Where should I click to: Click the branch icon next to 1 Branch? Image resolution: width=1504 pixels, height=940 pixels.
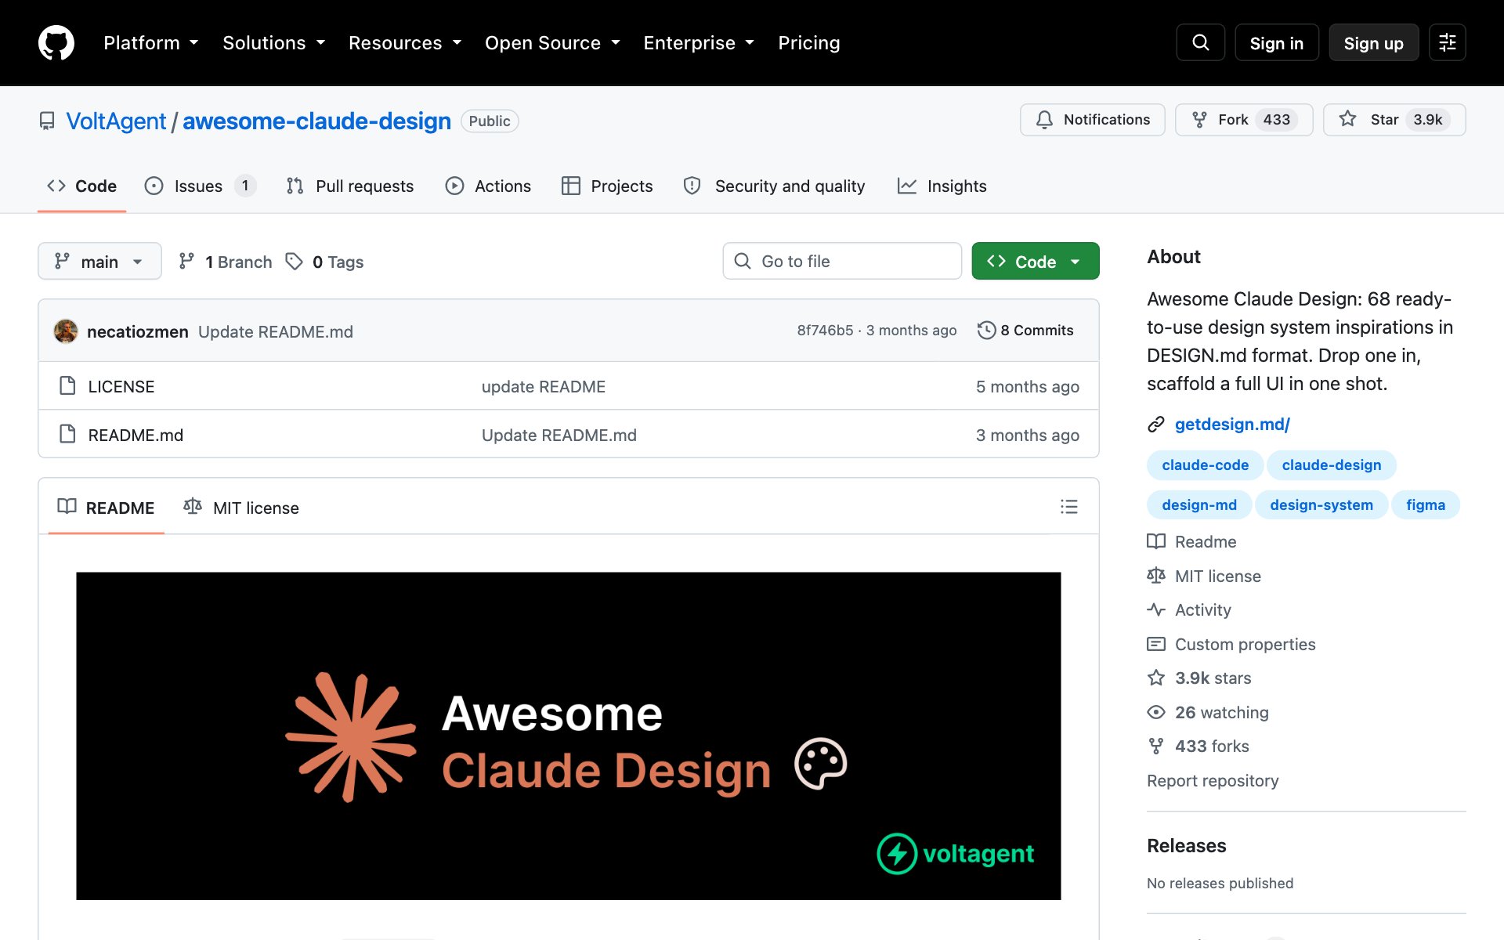[186, 261]
